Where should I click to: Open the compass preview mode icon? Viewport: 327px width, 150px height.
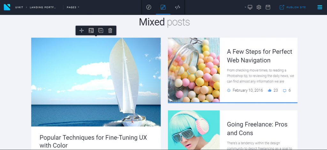pos(148,7)
